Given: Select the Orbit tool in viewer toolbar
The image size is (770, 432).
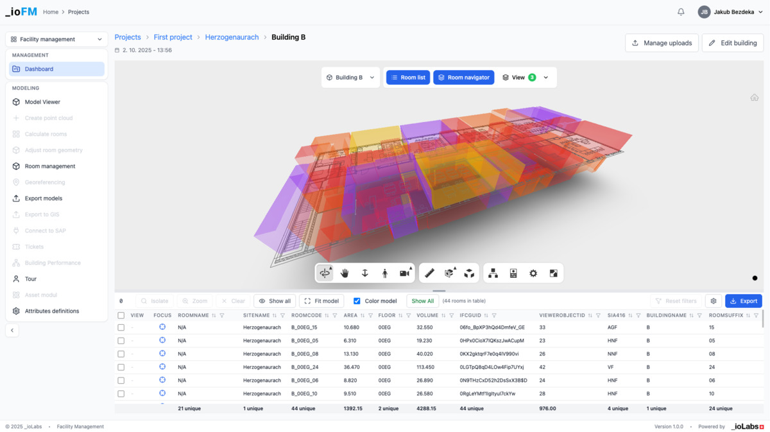Looking at the screenshot, I should click(x=325, y=273).
